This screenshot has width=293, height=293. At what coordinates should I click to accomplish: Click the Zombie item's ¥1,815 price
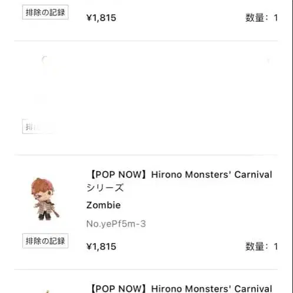(x=101, y=247)
